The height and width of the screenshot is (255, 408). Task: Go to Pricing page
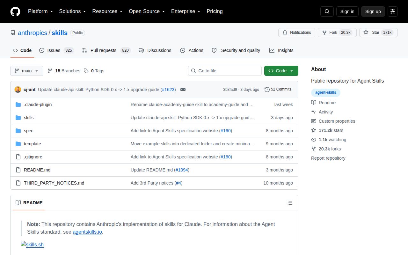[x=215, y=11]
